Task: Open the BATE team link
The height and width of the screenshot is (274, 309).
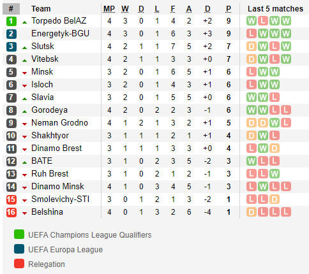Action: [x=41, y=161]
